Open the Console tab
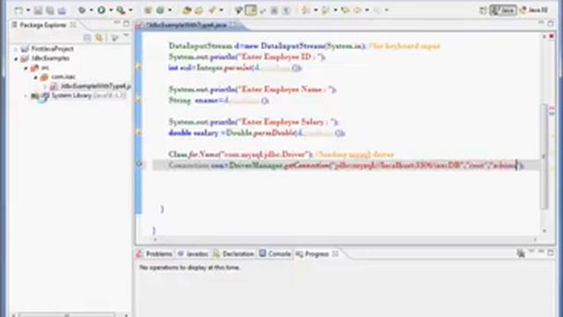Viewport: 563px width, 317px height. pos(275,254)
